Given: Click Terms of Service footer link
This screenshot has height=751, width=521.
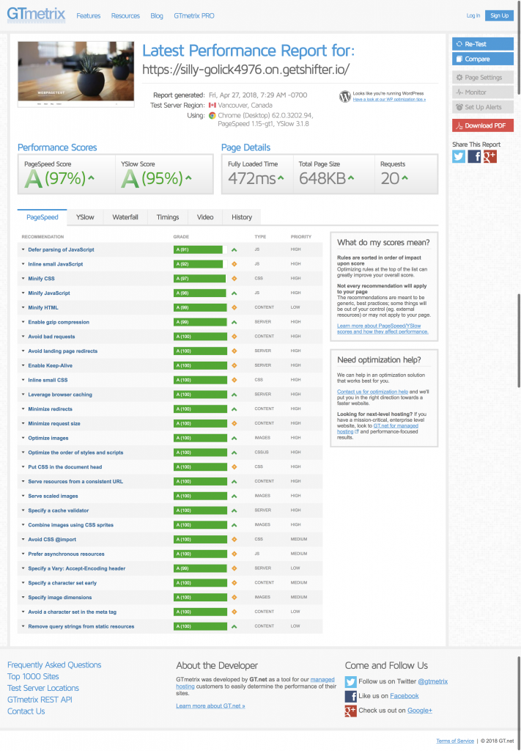Looking at the screenshot, I should click(x=455, y=741).
